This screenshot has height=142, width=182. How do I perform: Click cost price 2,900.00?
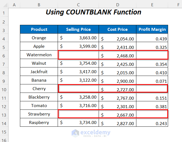point(118,80)
